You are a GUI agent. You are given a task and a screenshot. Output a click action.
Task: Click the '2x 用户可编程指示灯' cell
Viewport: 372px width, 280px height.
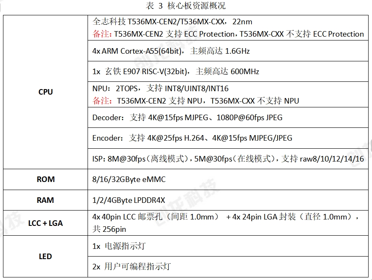[x=228, y=267]
